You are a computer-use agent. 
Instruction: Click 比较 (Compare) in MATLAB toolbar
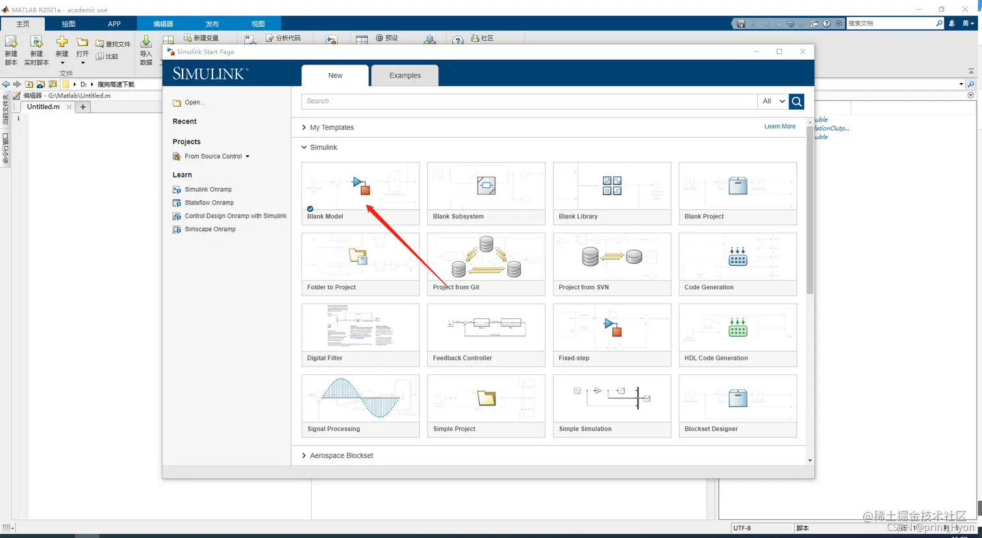pos(107,57)
